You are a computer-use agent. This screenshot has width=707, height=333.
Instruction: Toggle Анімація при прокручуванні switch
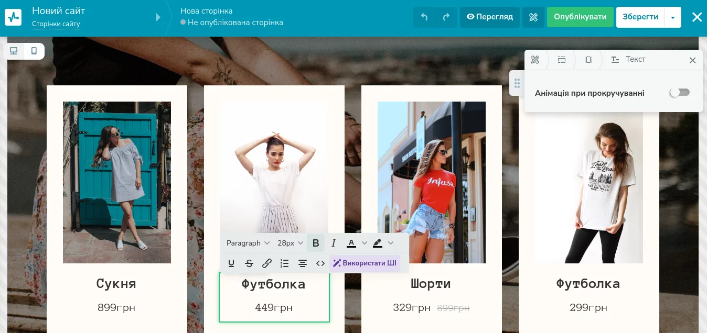(680, 93)
